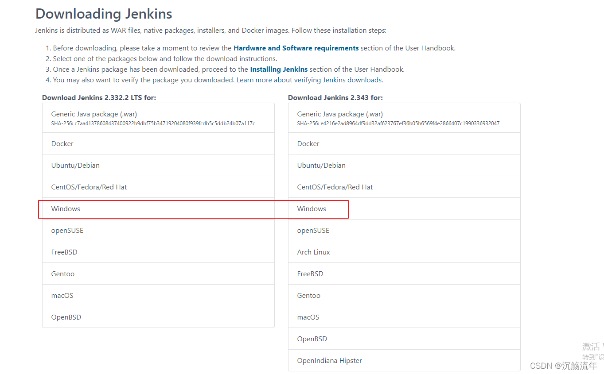Choose Ubuntu/Debian in the 2.343 list
Image resolution: width=604 pixels, height=374 pixels.
tap(404, 166)
